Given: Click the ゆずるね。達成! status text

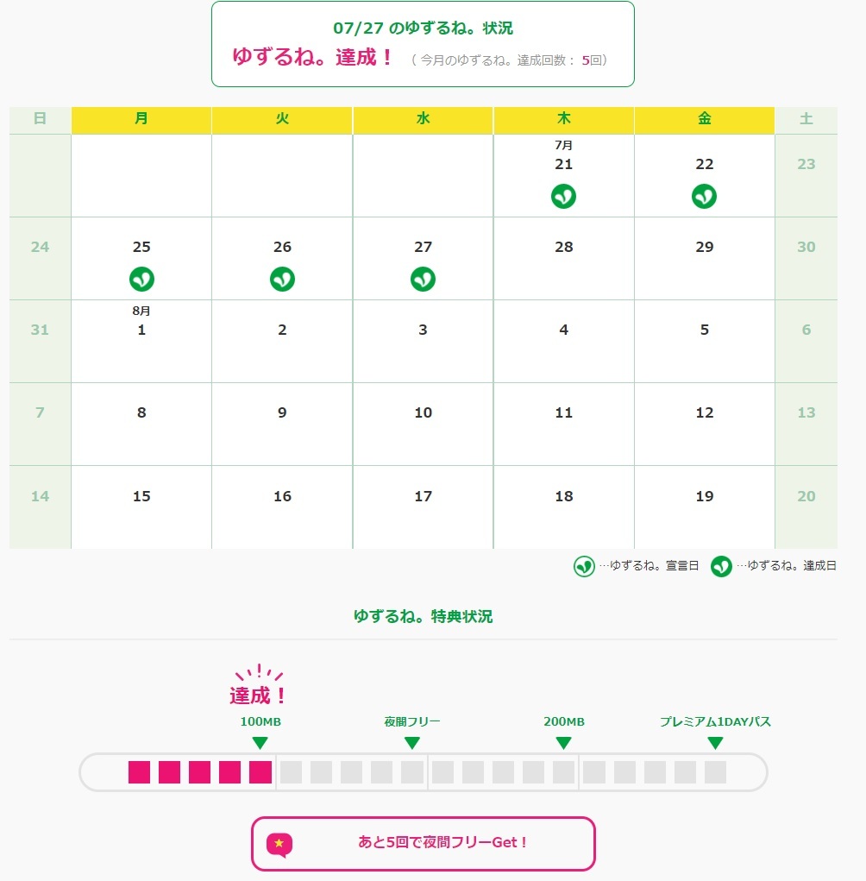Looking at the screenshot, I should click(x=313, y=59).
